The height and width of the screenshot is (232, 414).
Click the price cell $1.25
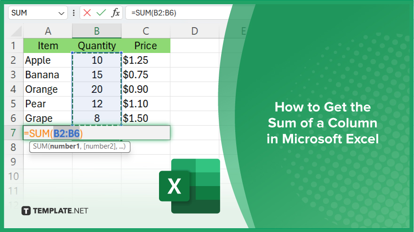[x=146, y=60]
